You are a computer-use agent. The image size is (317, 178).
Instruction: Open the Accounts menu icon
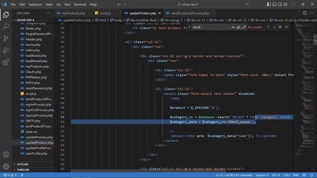(6, 155)
